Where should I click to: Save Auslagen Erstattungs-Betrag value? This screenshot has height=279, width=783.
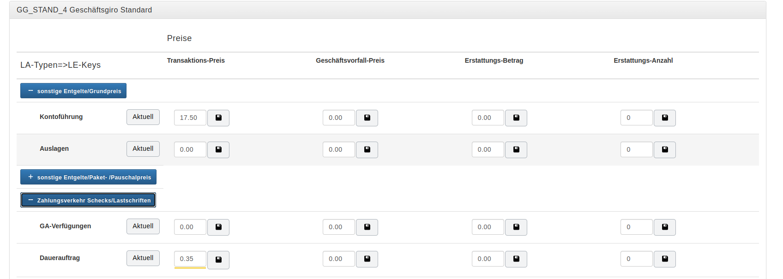516,150
